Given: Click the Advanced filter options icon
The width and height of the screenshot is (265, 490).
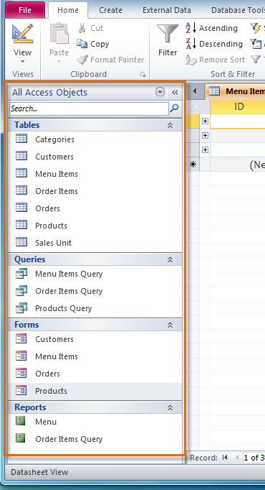Looking at the screenshot, I should pyautogui.click(x=256, y=44).
